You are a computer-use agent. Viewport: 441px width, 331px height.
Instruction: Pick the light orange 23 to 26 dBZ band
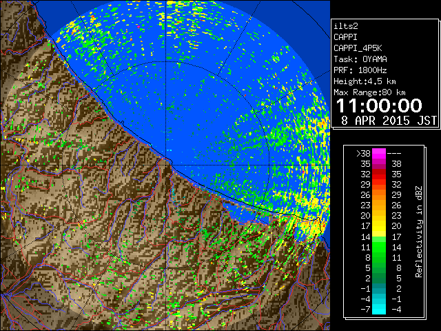point(379,205)
